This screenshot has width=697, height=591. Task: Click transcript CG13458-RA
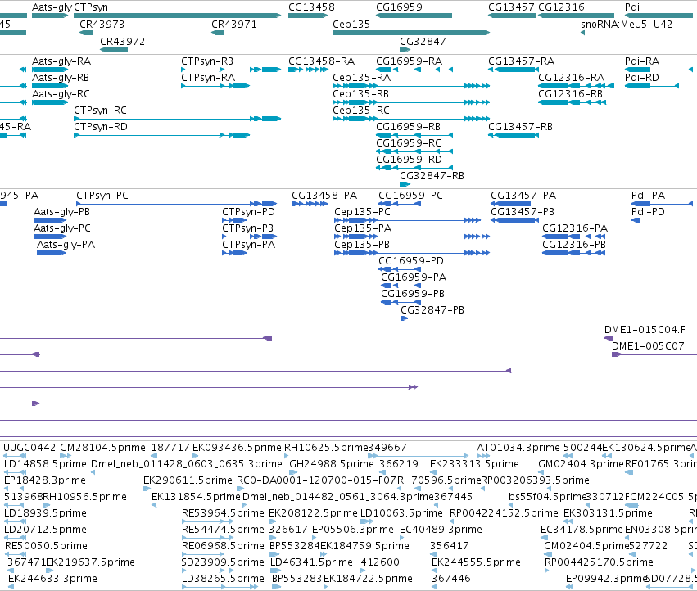coord(321,61)
